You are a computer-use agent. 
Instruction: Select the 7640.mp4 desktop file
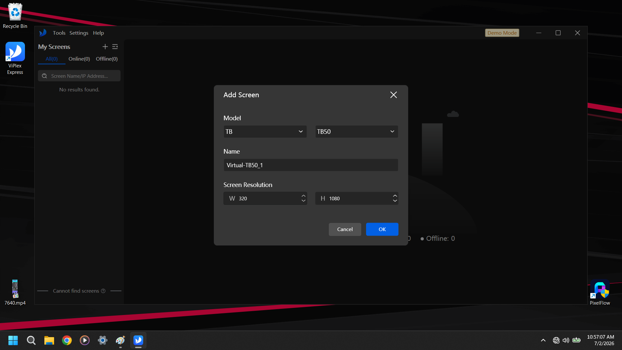pos(15,292)
